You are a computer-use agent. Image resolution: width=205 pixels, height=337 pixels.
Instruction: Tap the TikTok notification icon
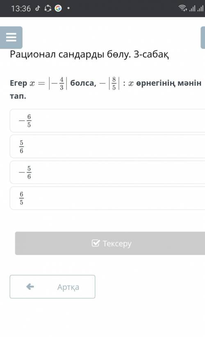(x=38, y=8)
